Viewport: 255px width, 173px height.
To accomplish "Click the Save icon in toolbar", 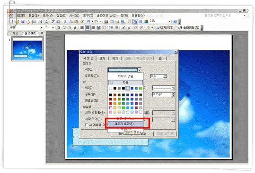I will tap(23, 22).
